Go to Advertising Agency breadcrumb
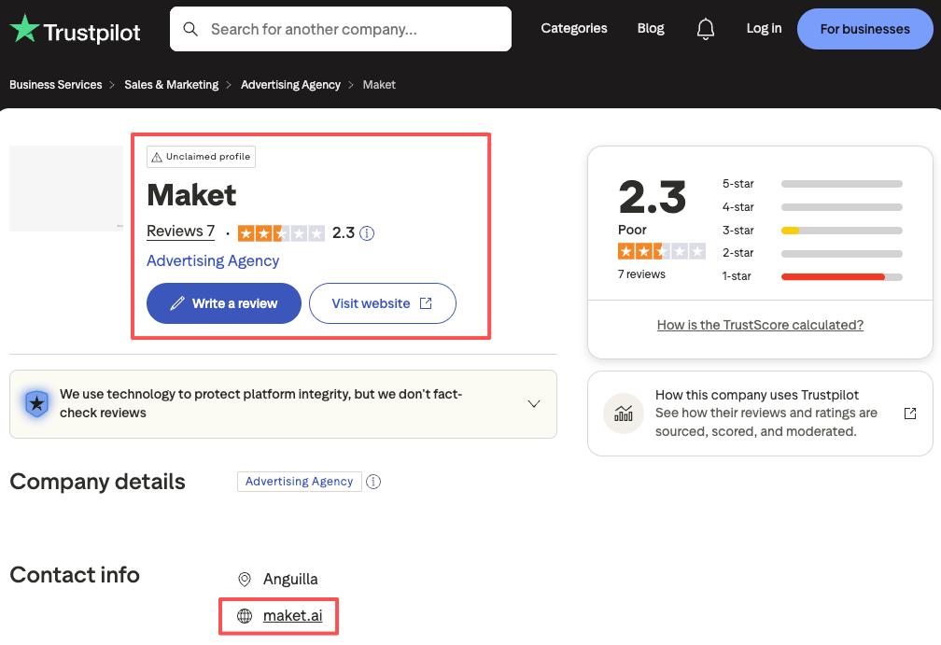Viewport: 941px width, 645px height. tap(290, 85)
